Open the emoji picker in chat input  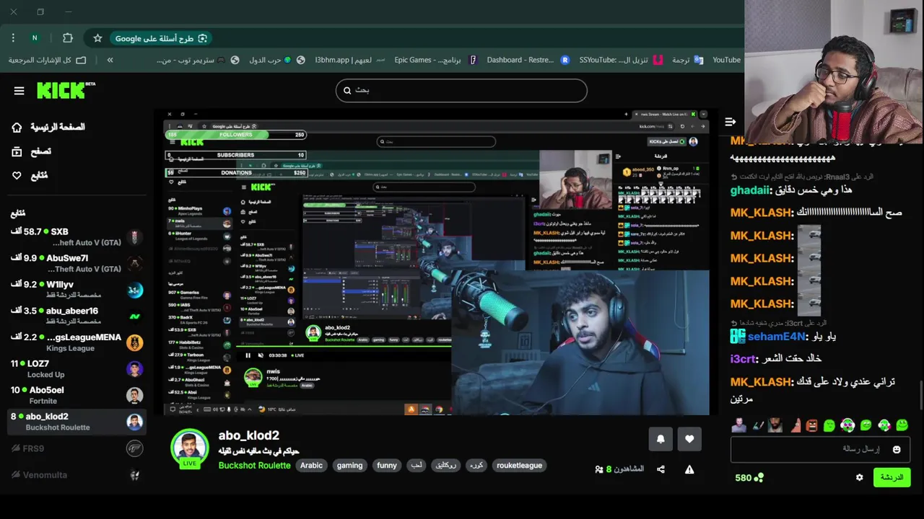coord(897,449)
